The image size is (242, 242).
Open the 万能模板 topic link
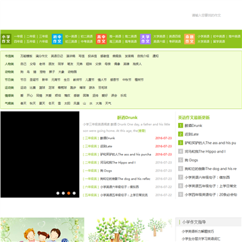tap(26, 56)
